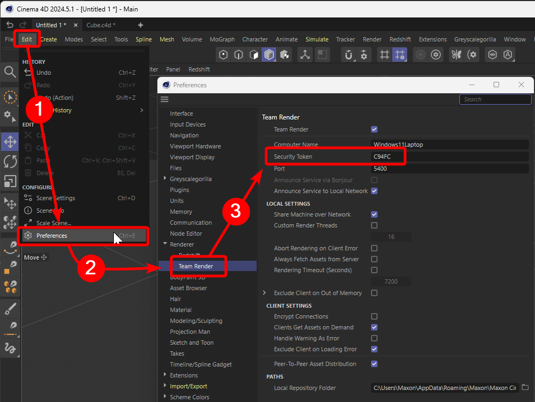Select Polygons mode icon in top toolbar

[254, 55]
